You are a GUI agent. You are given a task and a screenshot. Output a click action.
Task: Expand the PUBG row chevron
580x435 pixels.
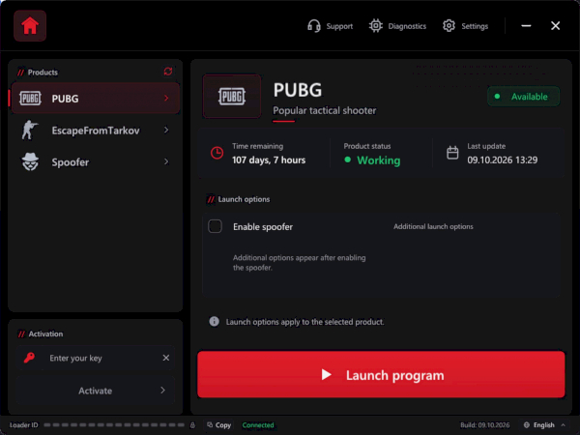coord(166,99)
